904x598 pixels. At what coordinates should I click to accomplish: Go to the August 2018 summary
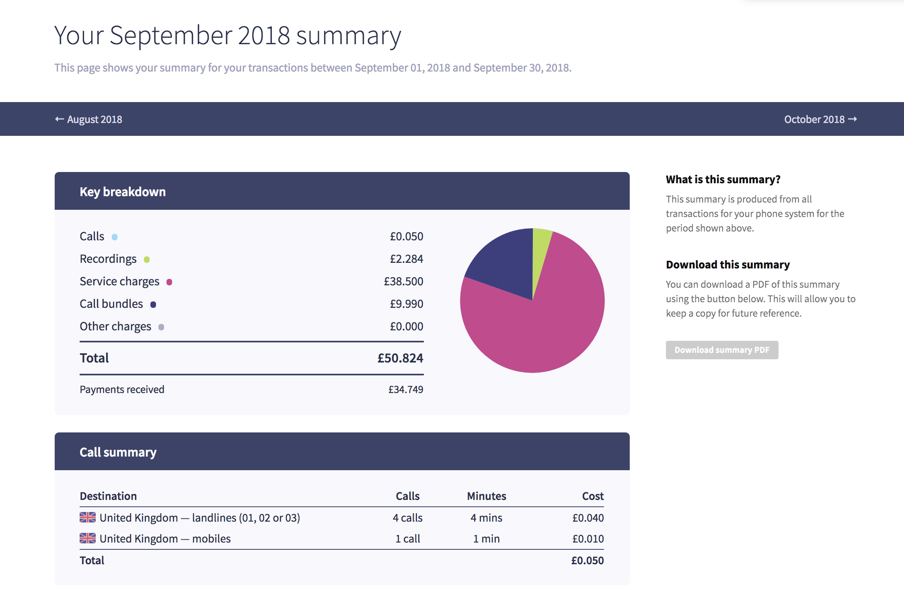coord(88,119)
